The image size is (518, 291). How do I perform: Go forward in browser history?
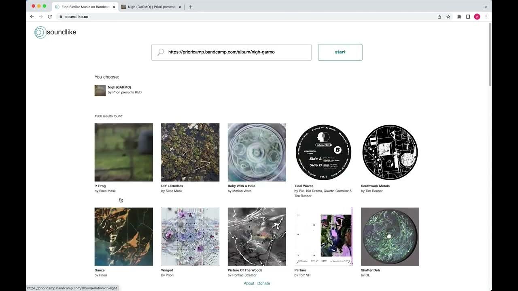41,17
